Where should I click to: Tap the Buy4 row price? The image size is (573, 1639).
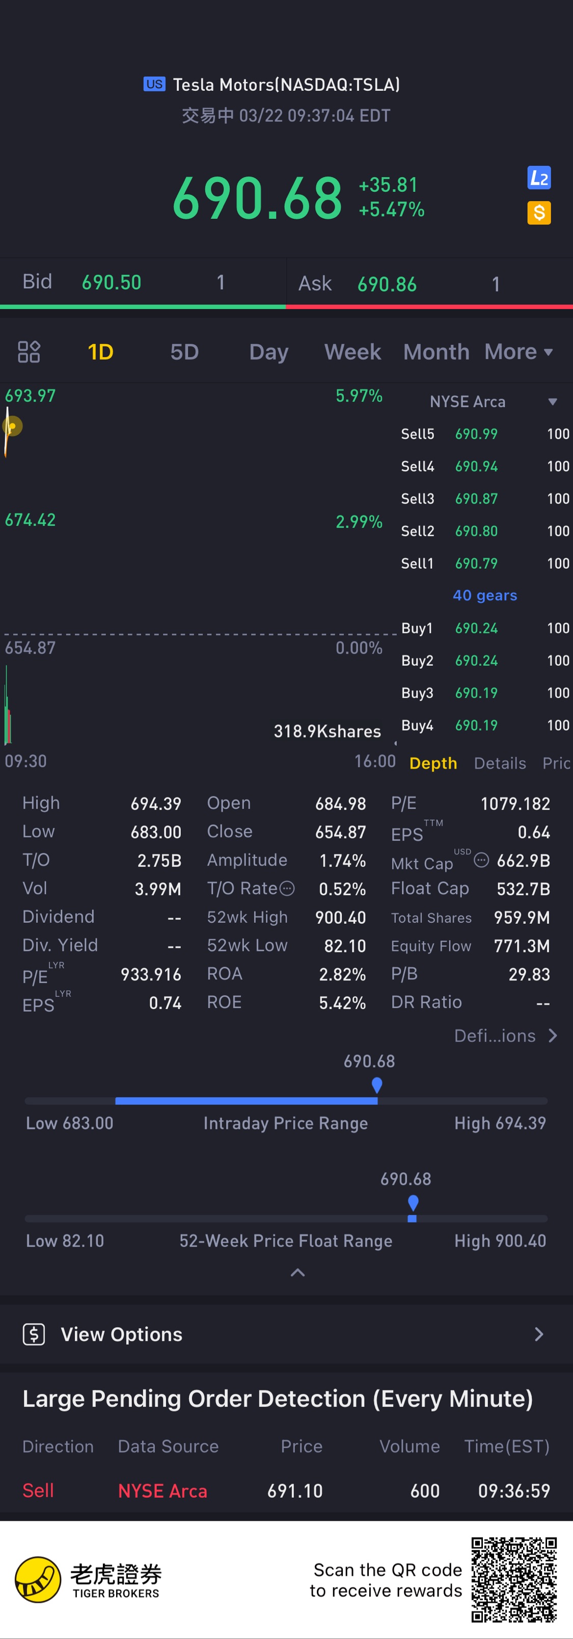476,726
